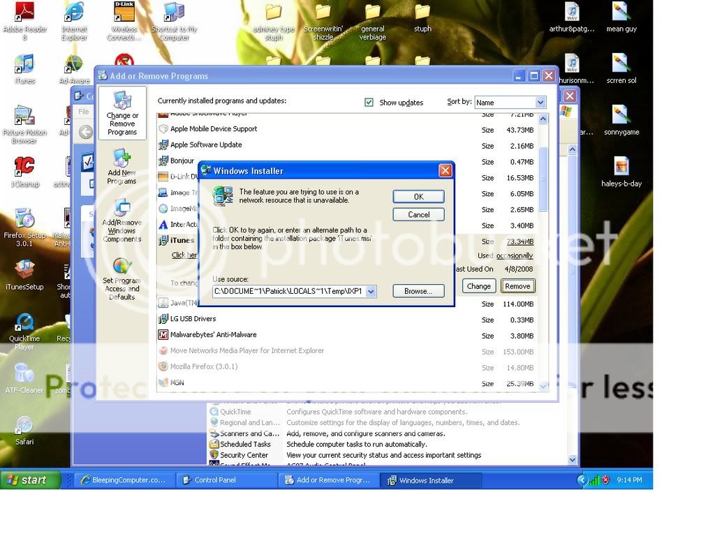Open Screenwritin' shizzle folder
Screen dimensions: 715x536
point(323,22)
